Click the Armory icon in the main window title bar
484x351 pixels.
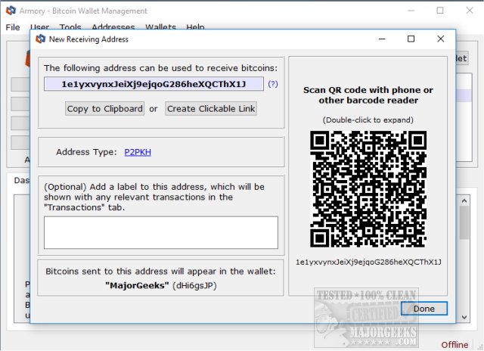point(11,11)
